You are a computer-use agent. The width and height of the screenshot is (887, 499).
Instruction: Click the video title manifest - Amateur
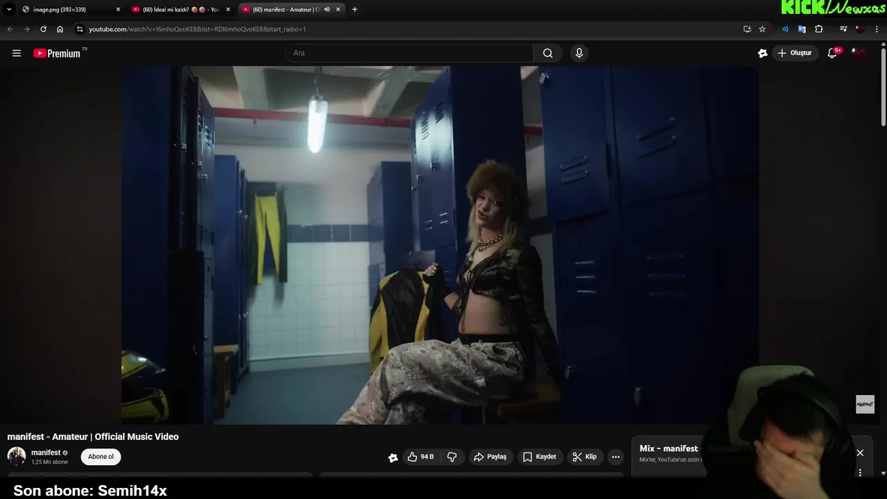coord(93,437)
